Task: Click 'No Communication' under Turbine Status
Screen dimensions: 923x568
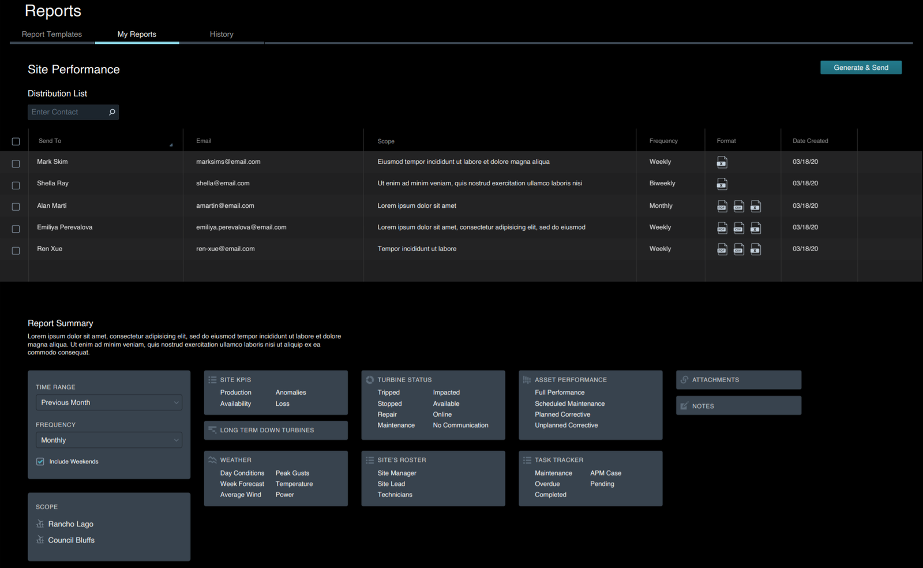Action: [460, 425]
